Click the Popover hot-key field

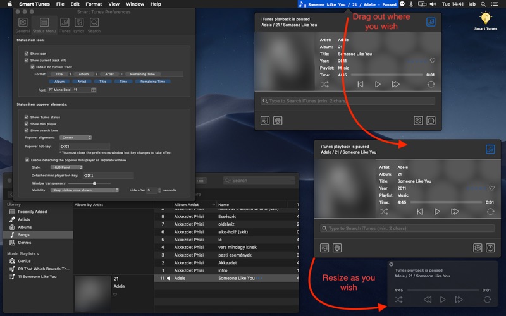(85, 147)
